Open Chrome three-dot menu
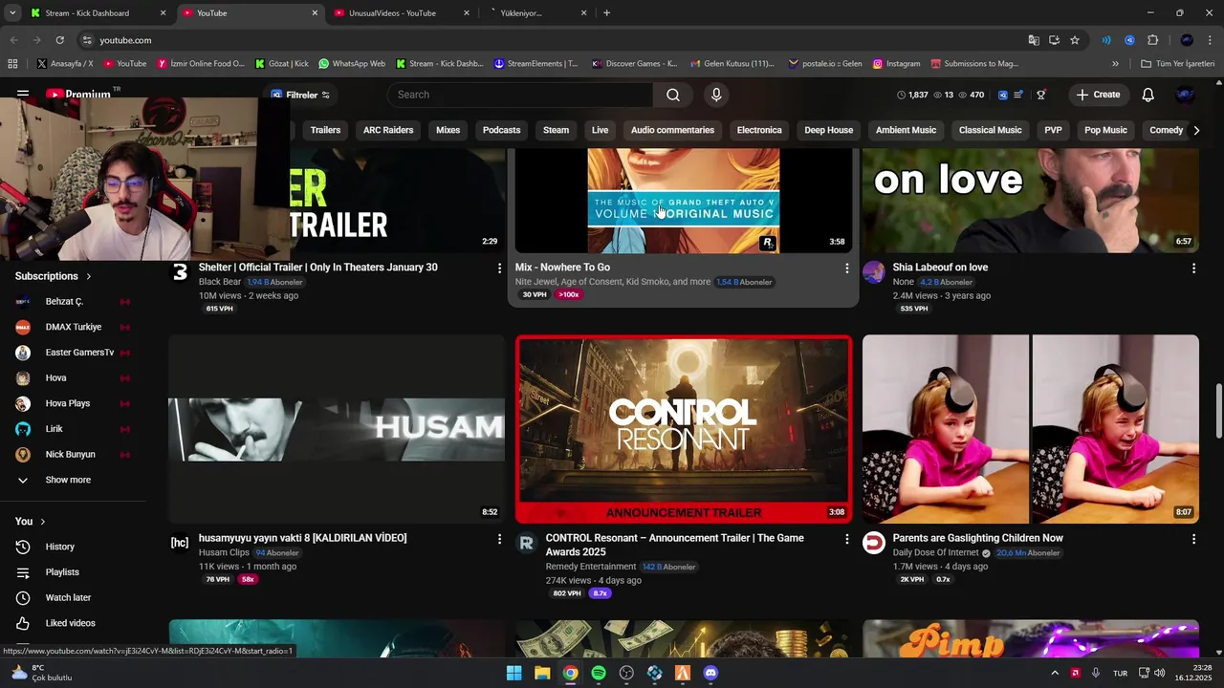Screen dimensions: 1224x688 point(1209,40)
